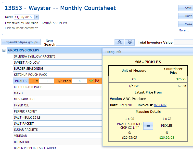This screenshot has height=150, width=193.
Task: Collapse the GROCERY/GROCERY group
Action: (x=4, y=50)
